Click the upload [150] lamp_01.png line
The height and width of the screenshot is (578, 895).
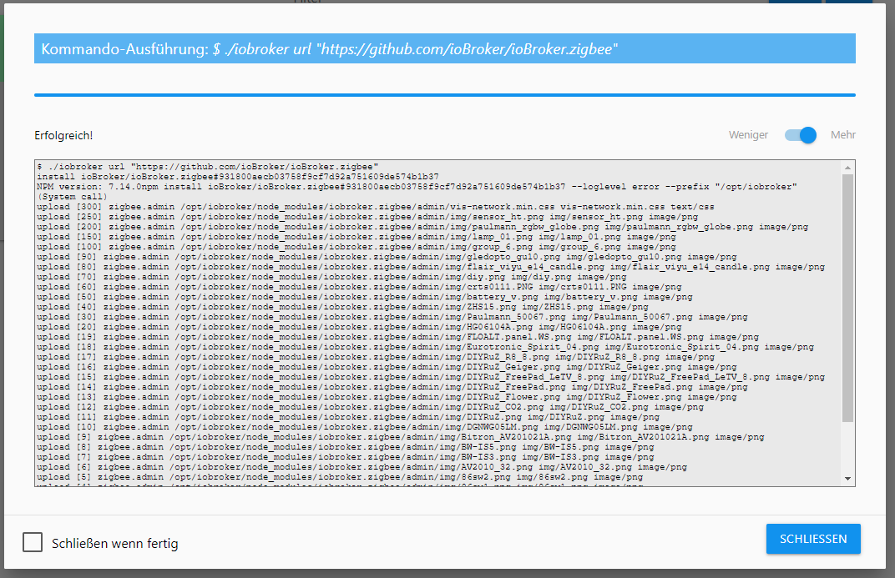tap(356, 237)
